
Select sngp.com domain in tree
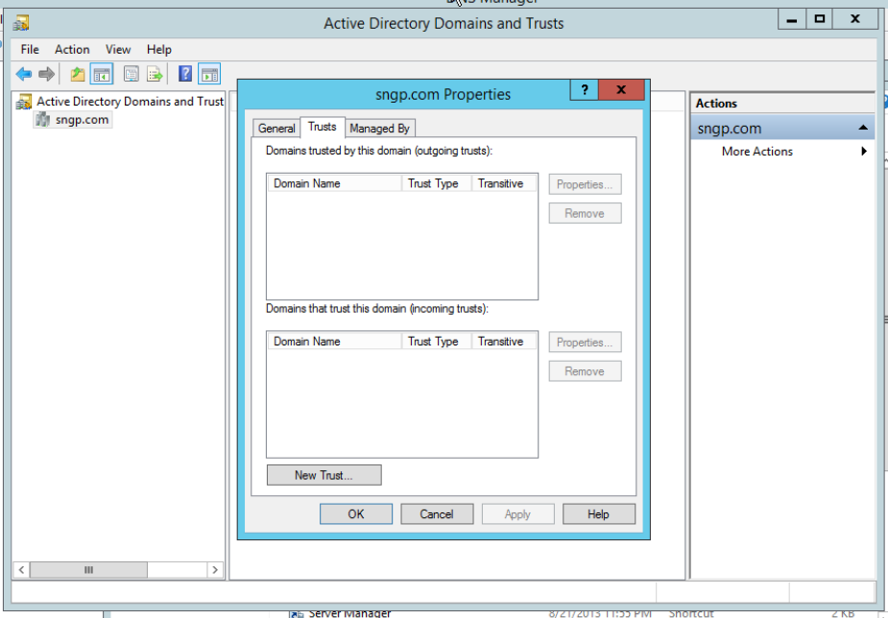coord(82,120)
